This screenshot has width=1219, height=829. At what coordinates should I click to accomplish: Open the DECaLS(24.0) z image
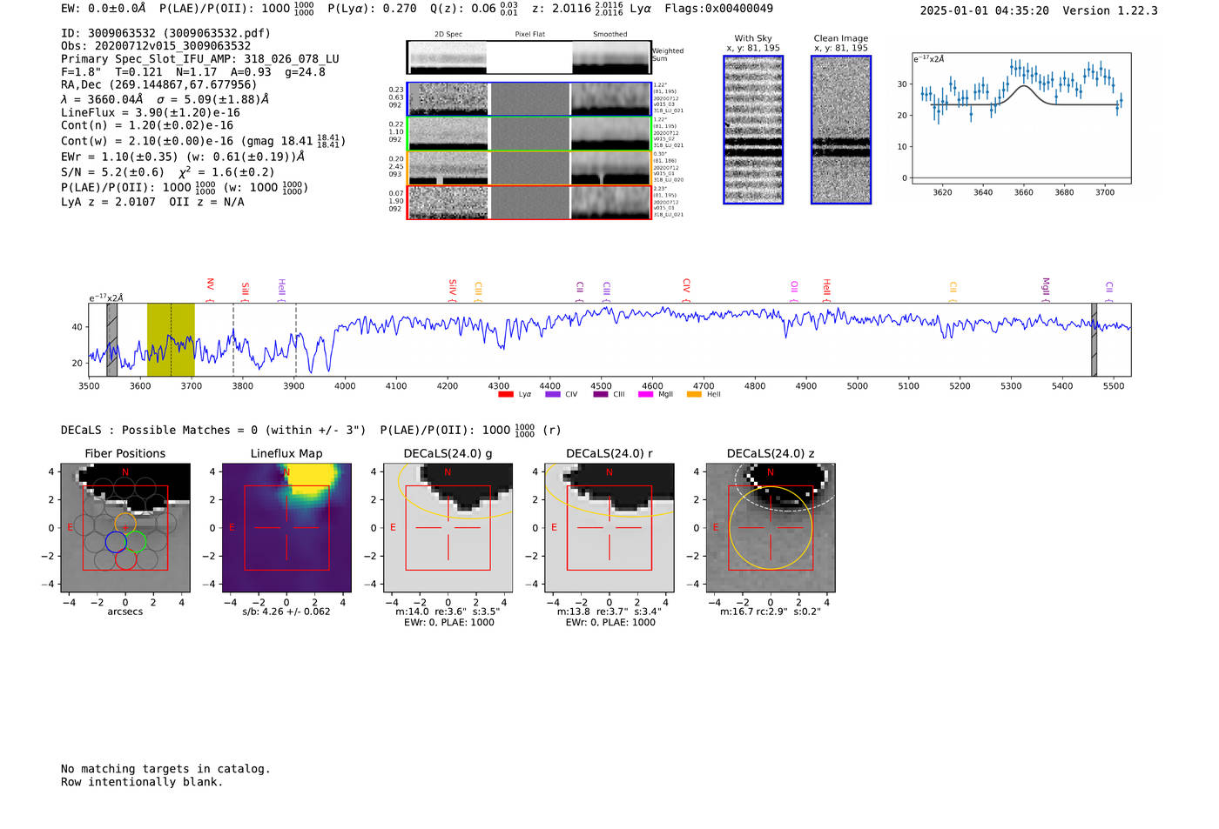pyautogui.click(x=771, y=528)
